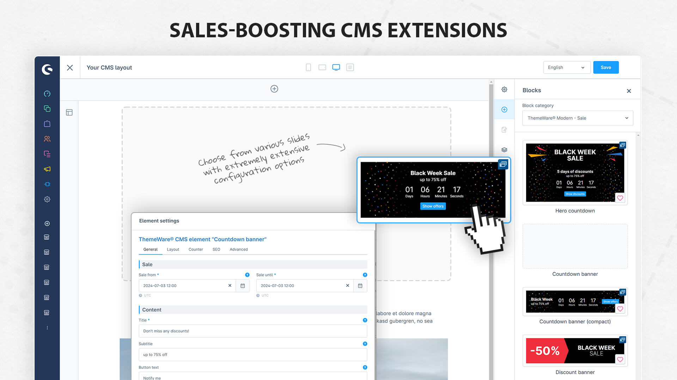Click the desktop view icon in toolbar
This screenshot has width=677, height=380.
coord(336,67)
